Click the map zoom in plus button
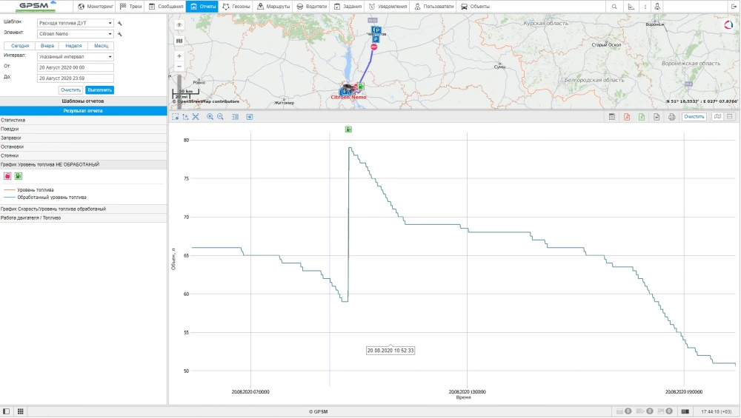 pyautogui.click(x=179, y=56)
